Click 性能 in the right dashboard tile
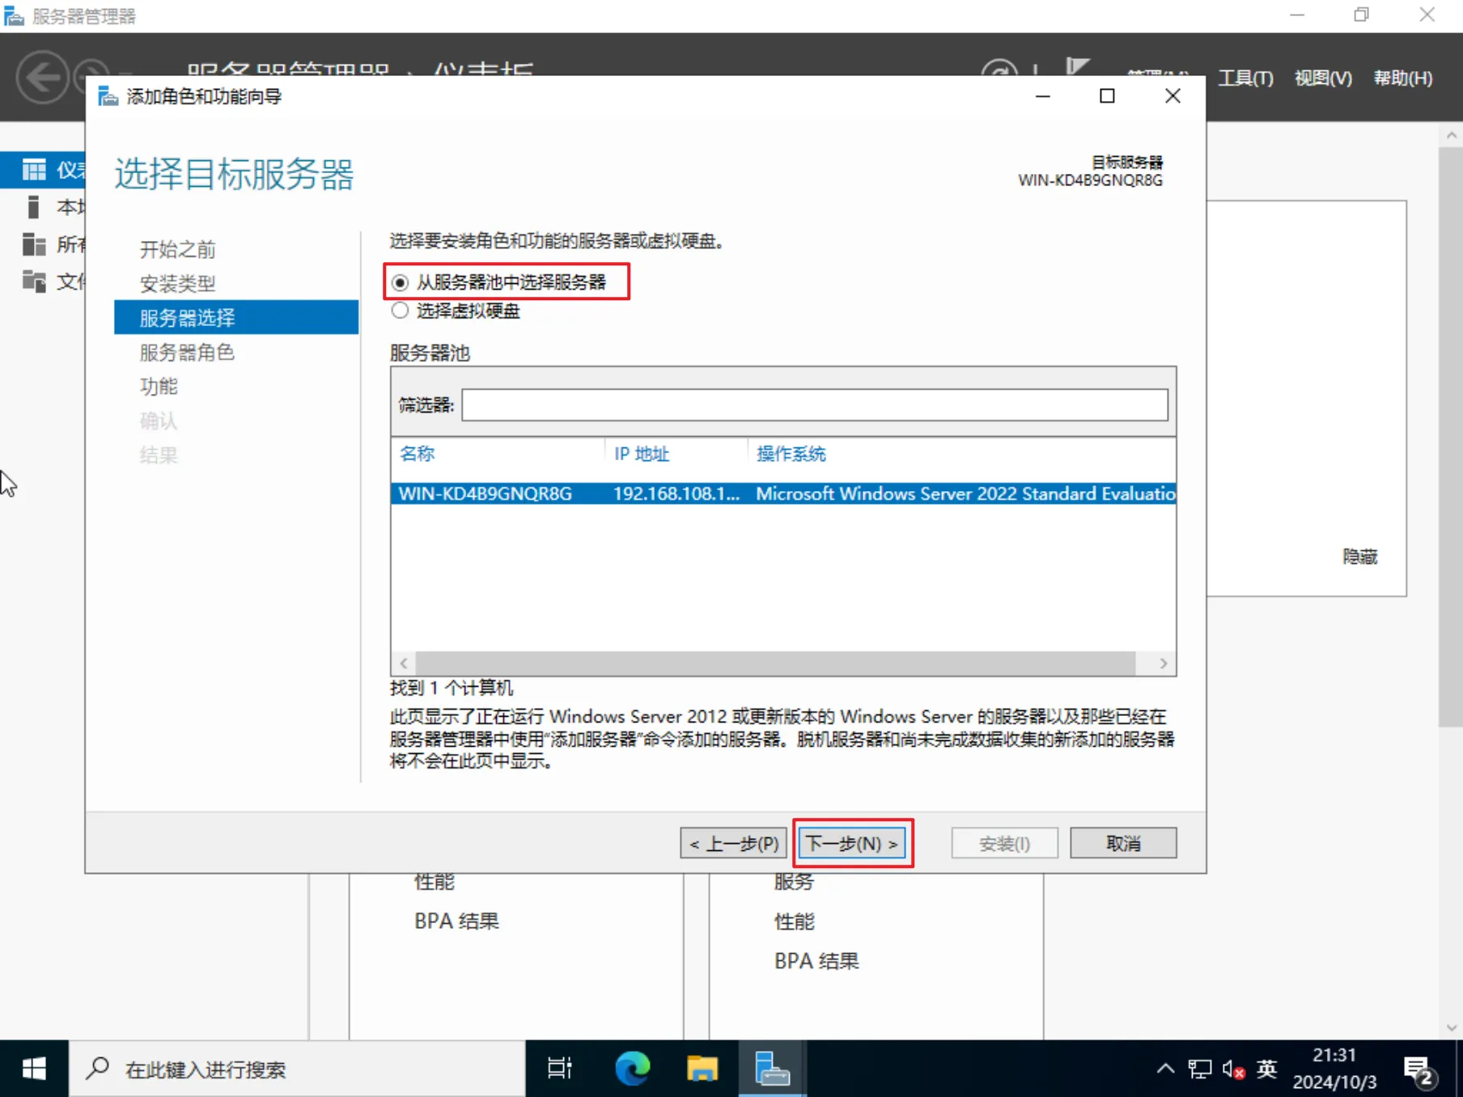 pos(794,921)
